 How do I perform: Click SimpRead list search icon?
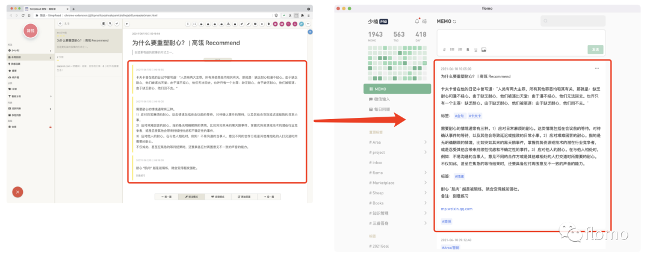tap(110, 24)
